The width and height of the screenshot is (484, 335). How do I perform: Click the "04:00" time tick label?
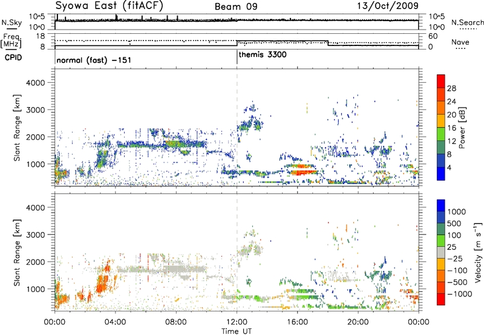[x=115, y=322]
